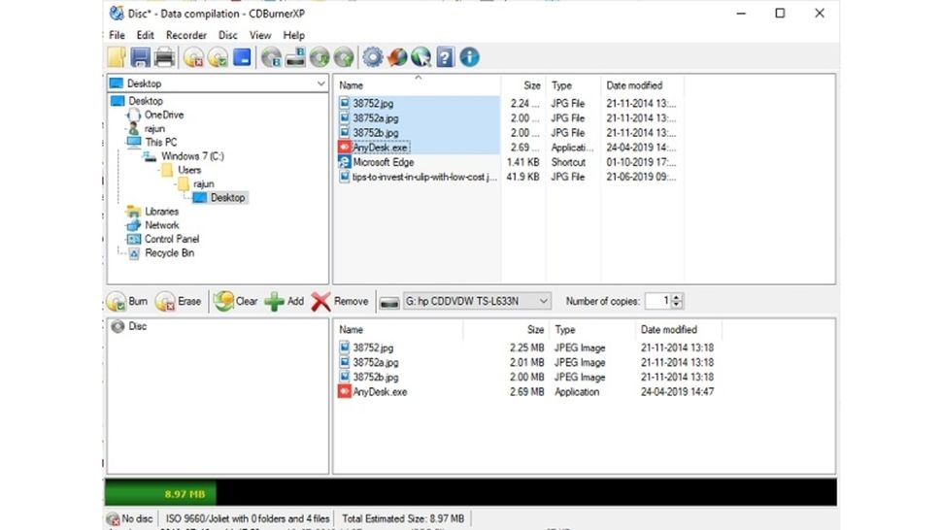Viewport: 942px width, 530px height.
Task: Click the Clear compilation button
Action: click(235, 301)
